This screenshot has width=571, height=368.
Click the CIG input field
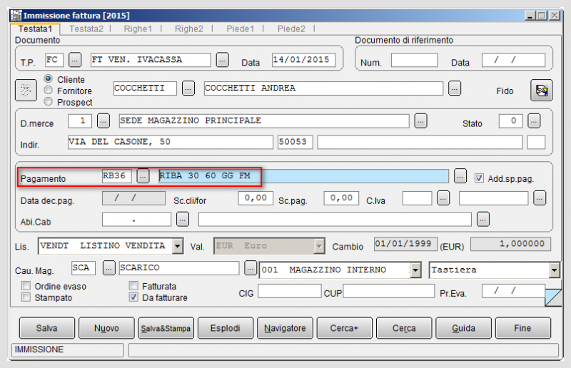290,291
